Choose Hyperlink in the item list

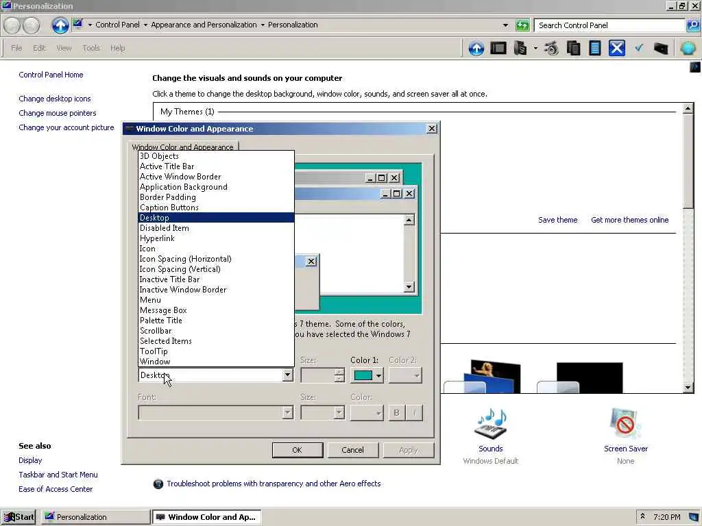point(216,238)
